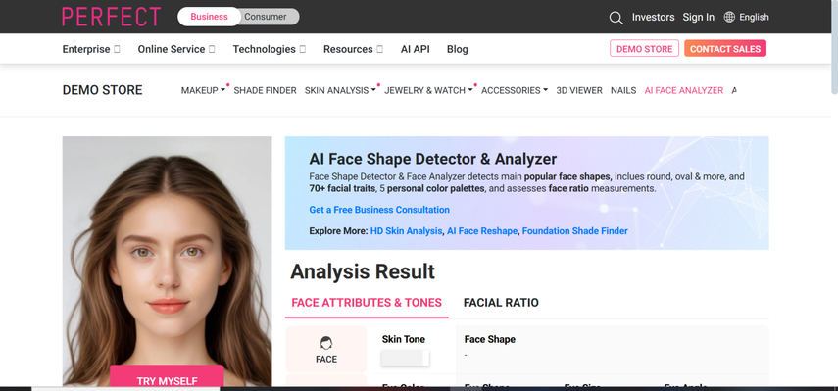Expand the Resources menu
This screenshot has height=391, width=838.
point(353,49)
